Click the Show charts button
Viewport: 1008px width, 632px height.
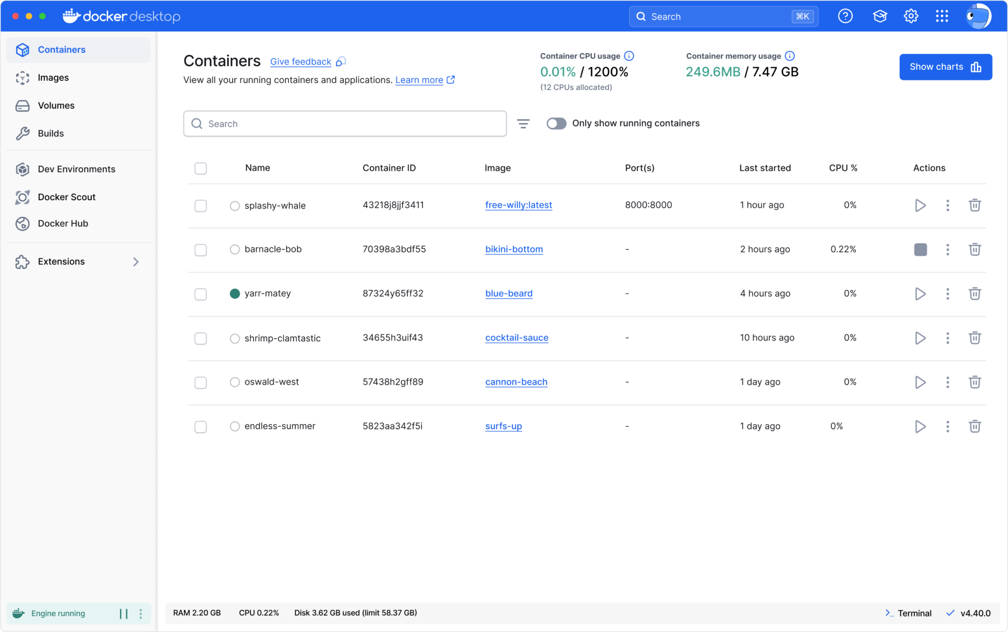pyautogui.click(x=945, y=66)
